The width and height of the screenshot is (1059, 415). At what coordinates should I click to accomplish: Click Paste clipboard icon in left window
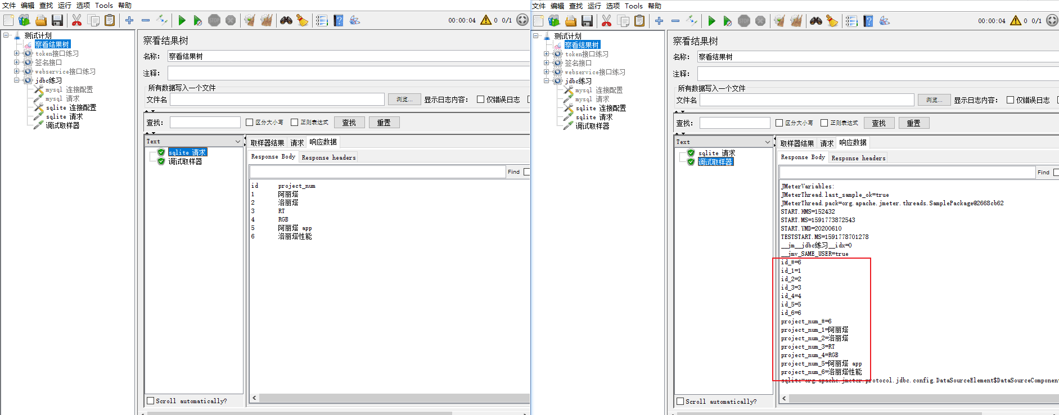tap(110, 20)
